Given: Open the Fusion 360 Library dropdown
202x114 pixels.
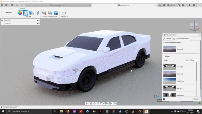Looking at the screenshot, I should click(x=191, y=60).
